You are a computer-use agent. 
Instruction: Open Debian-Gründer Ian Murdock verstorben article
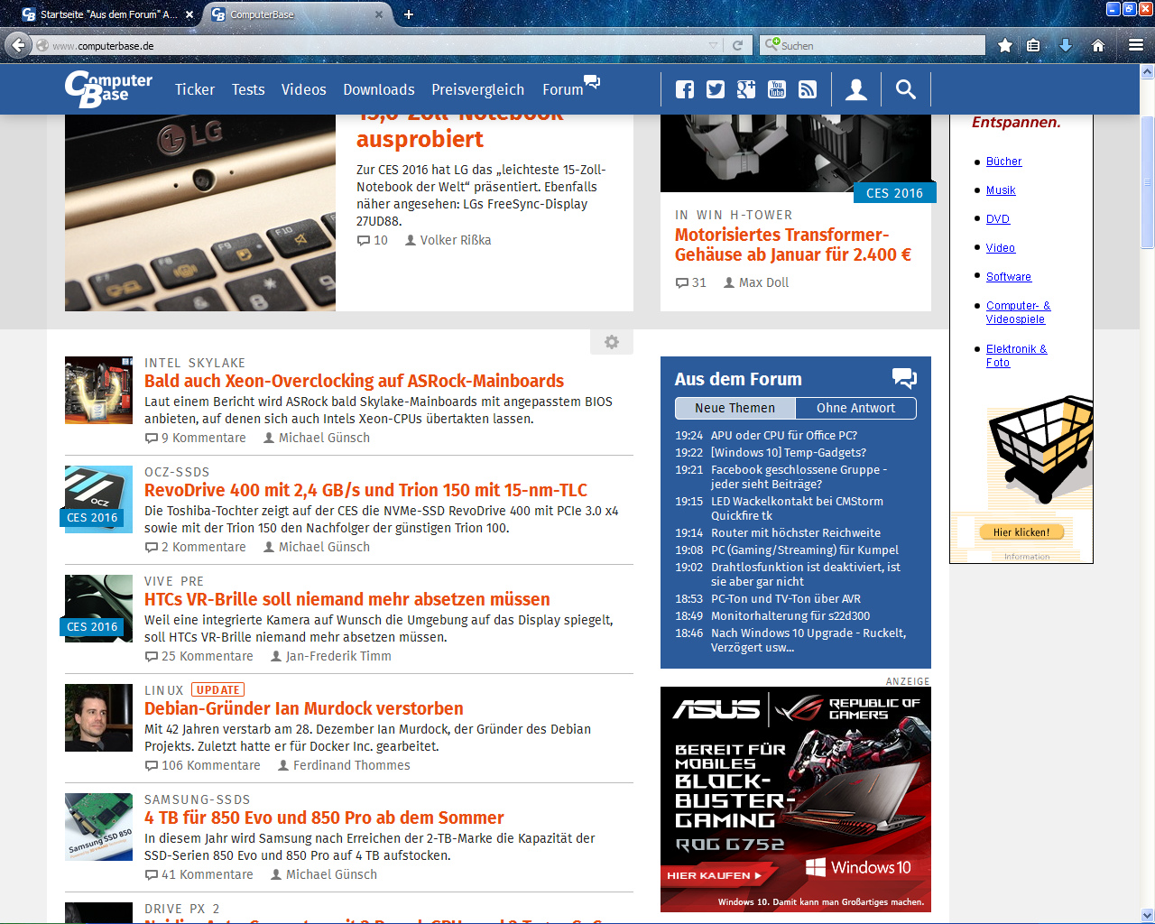point(304,708)
